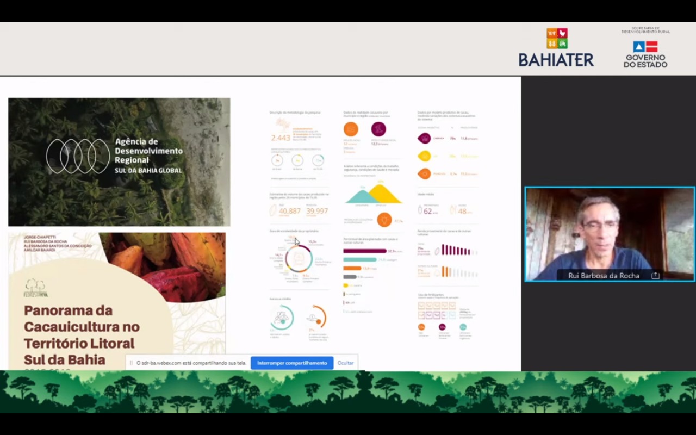The width and height of the screenshot is (696, 435).
Task: Click the purple 52.3% planted area bar
Action: [364, 251]
